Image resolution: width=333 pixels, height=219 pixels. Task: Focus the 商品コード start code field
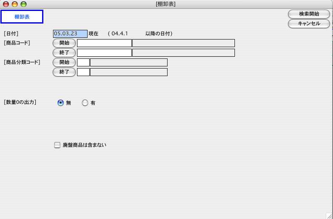104,43
